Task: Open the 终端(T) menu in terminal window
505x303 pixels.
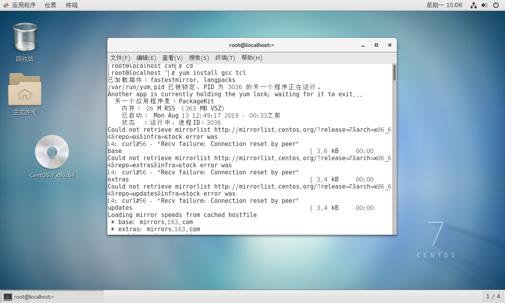Action: [225, 58]
